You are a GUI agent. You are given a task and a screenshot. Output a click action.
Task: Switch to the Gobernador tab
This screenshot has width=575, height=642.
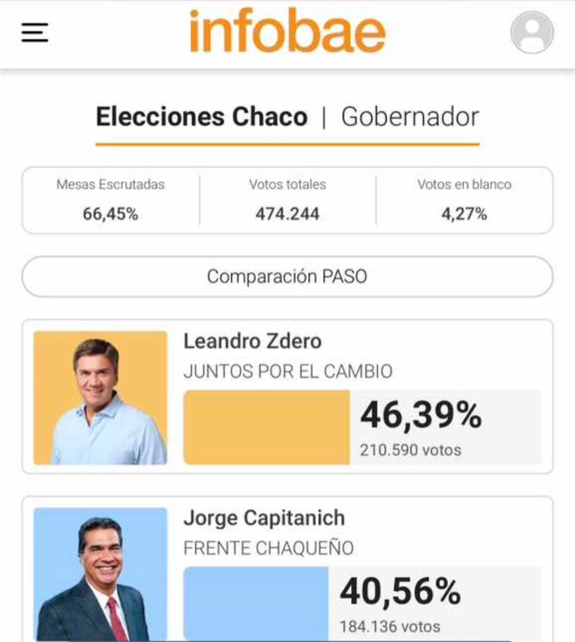[x=410, y=117]
